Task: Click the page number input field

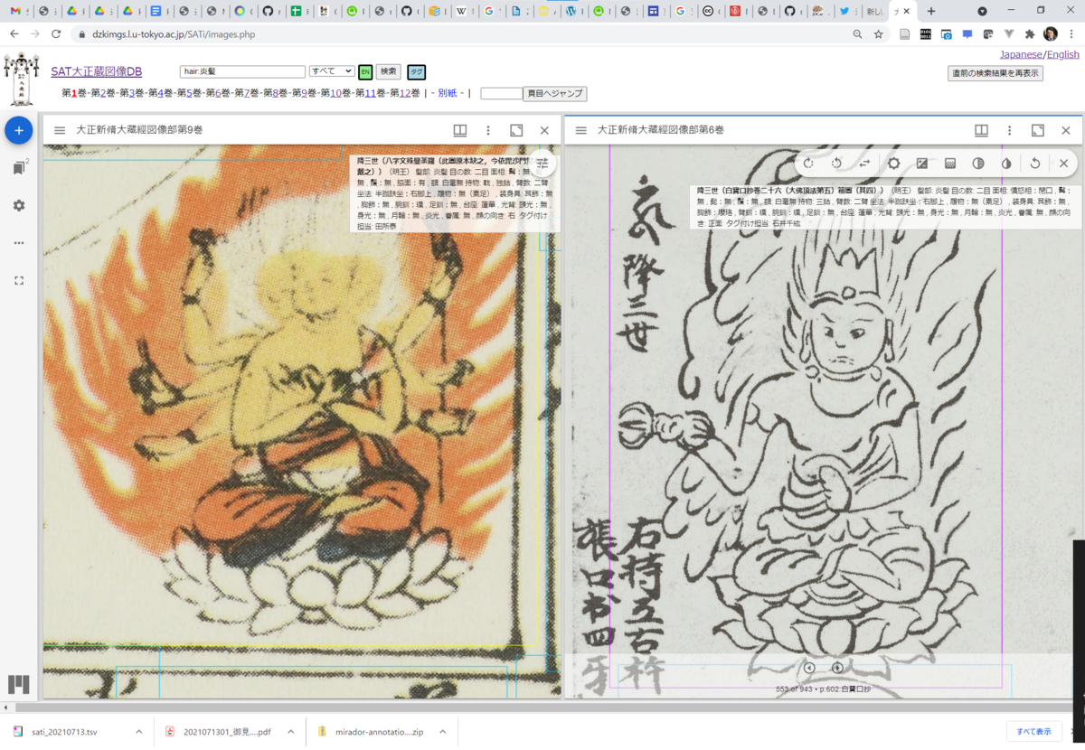Action: coord(501,93)
